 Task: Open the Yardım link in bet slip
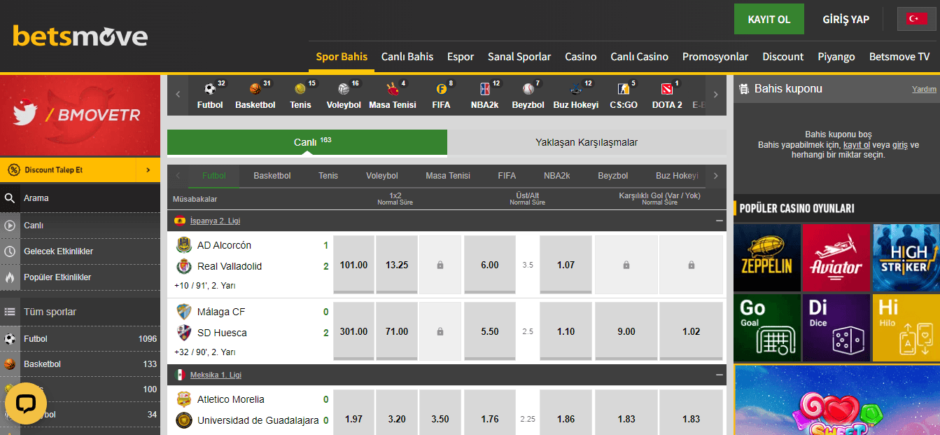(924, 89)
